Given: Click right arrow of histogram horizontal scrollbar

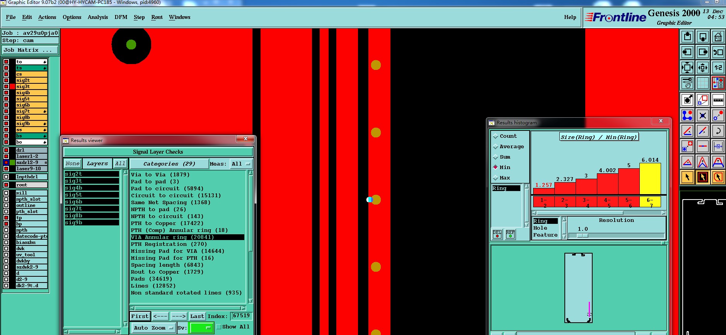Looking at the screenshot, I should pos(663,213).
